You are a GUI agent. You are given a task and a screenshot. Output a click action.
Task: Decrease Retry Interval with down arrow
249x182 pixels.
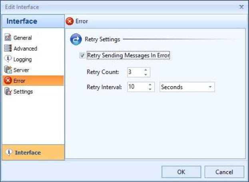pos(150,89)
